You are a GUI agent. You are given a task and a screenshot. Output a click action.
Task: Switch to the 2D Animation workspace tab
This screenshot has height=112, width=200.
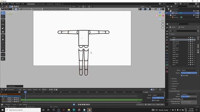31,4
